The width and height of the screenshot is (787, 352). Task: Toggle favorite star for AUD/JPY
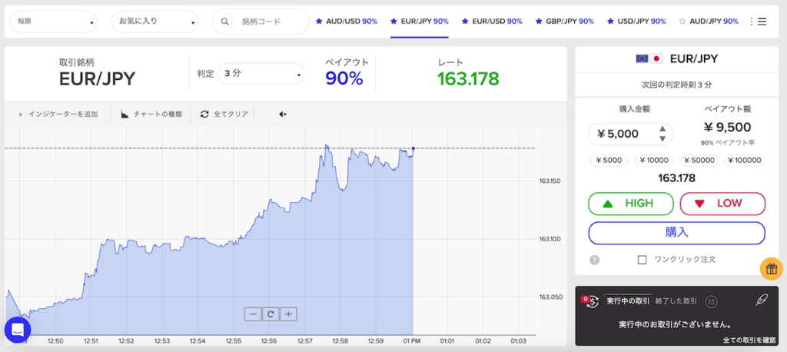tap(682, 22)
